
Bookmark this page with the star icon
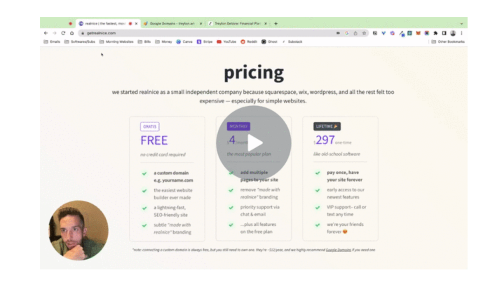[x=364, y=33]
